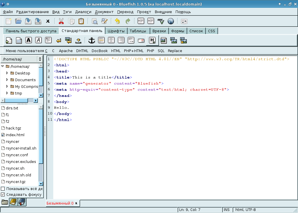Click the line break insert icon
The image size is (298, 213).
point(58,40)
